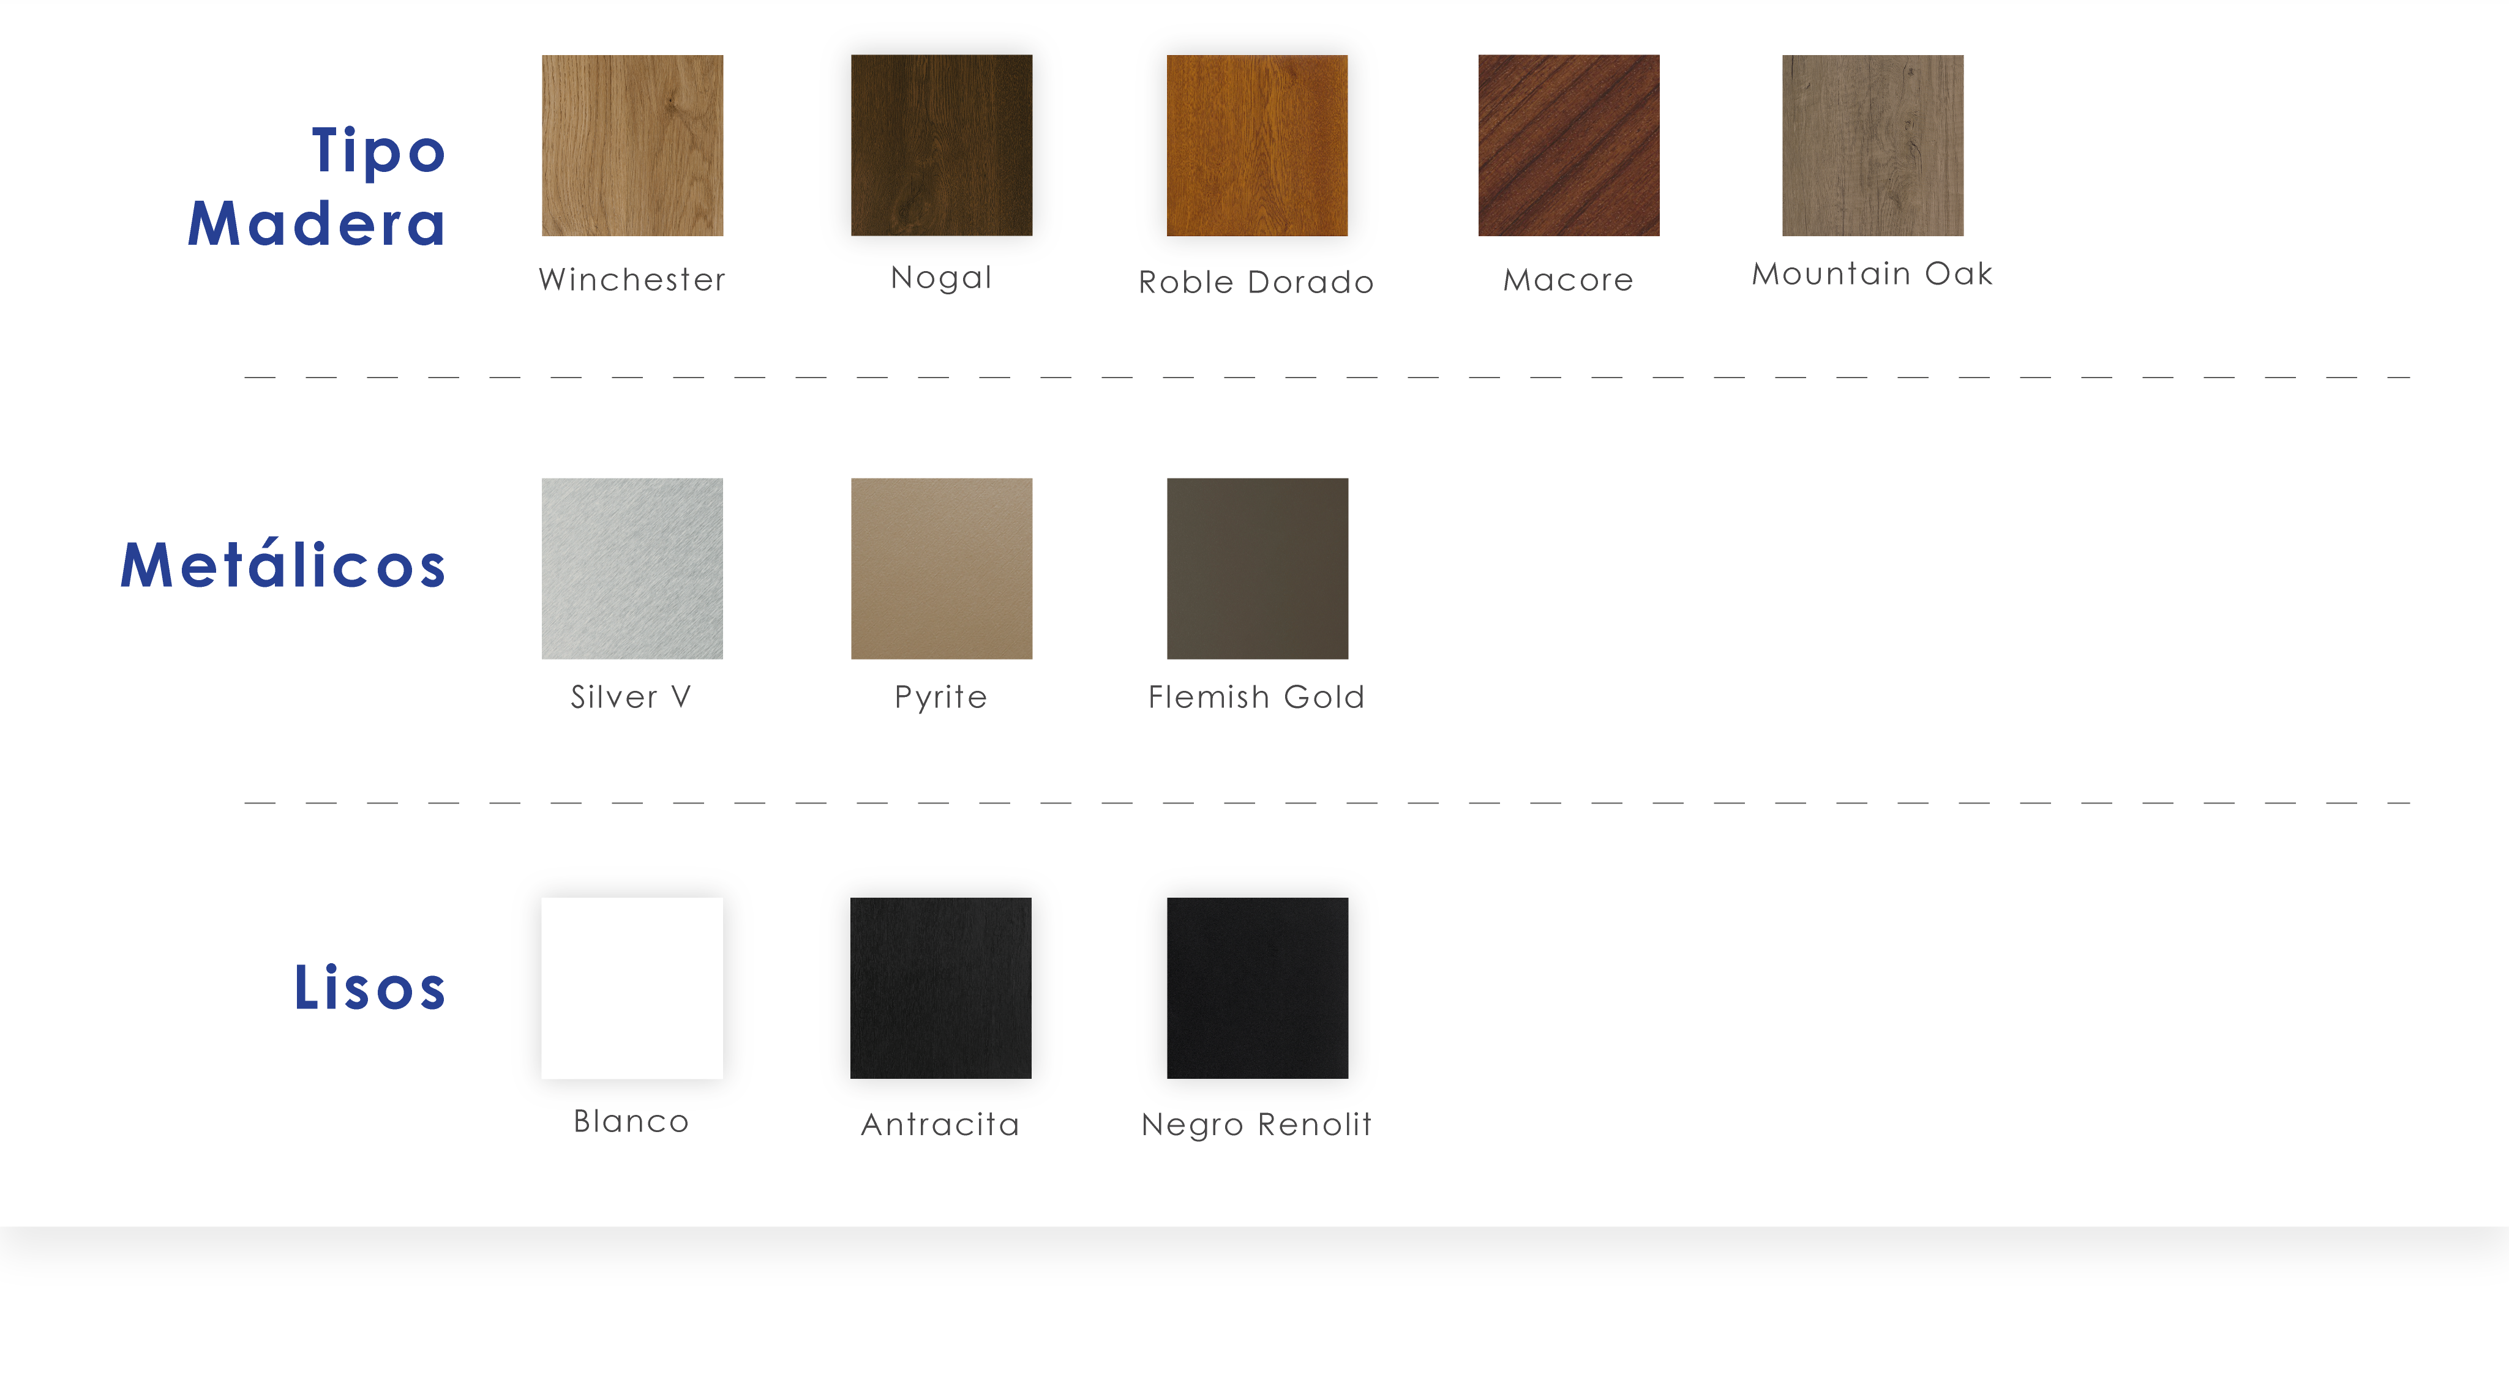This screenshot has height=1375, width=2509.
Task: Select the Winchester wood swatch
Action: tap(632, 145)
